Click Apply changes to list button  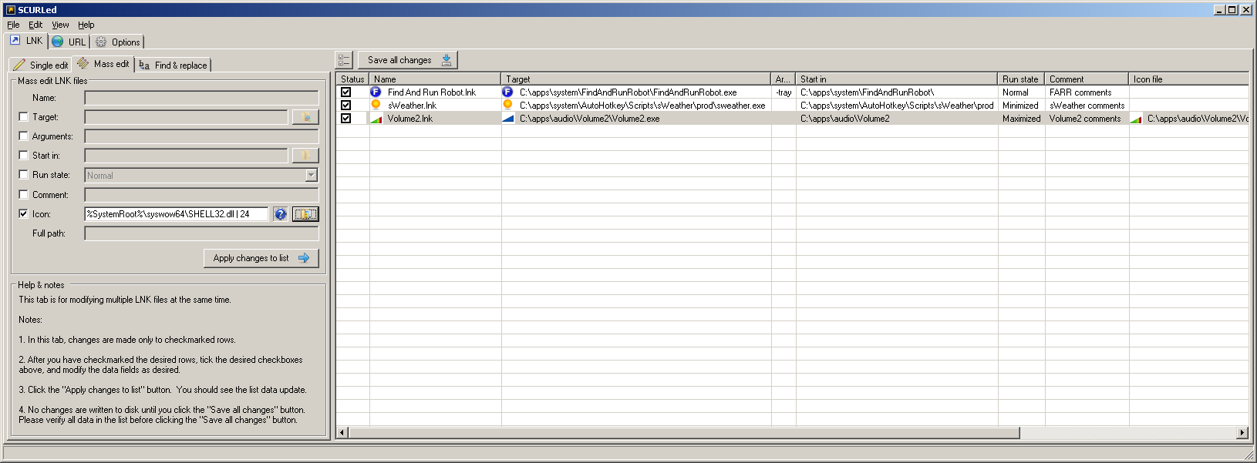point(261,258)
